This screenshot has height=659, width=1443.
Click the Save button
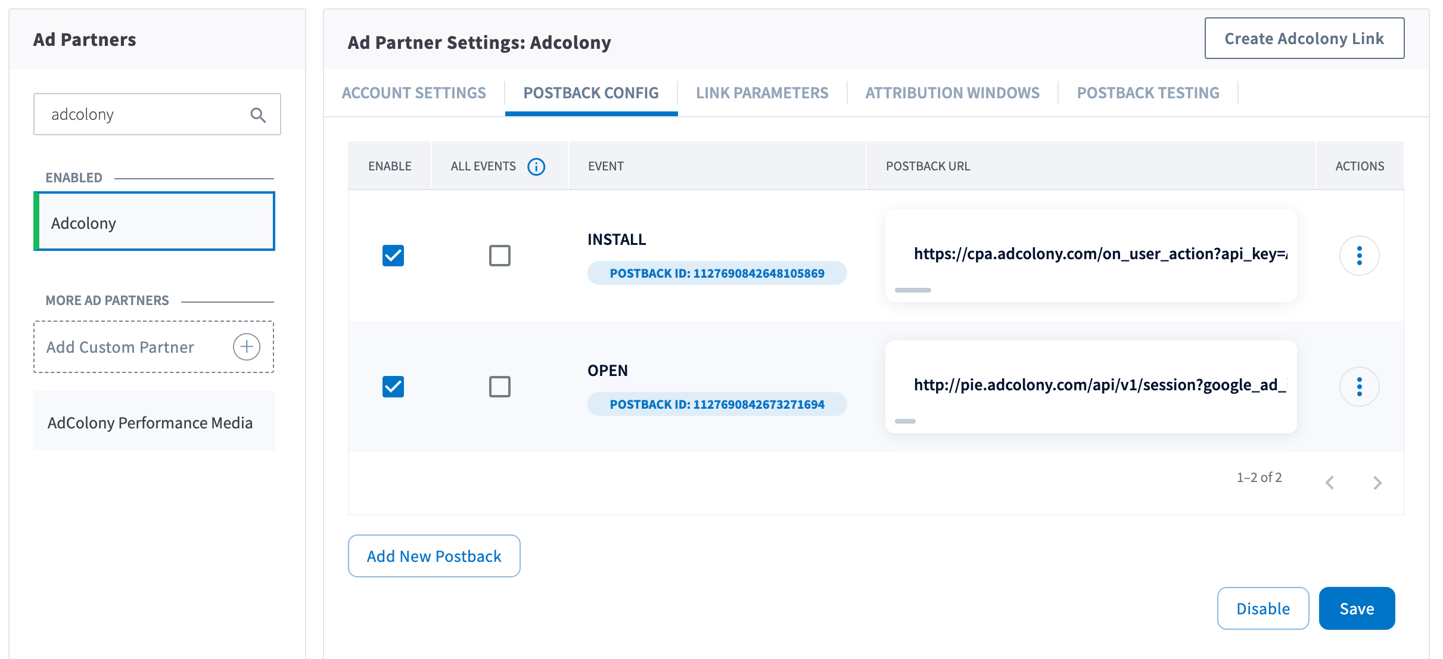[1357, 608]
